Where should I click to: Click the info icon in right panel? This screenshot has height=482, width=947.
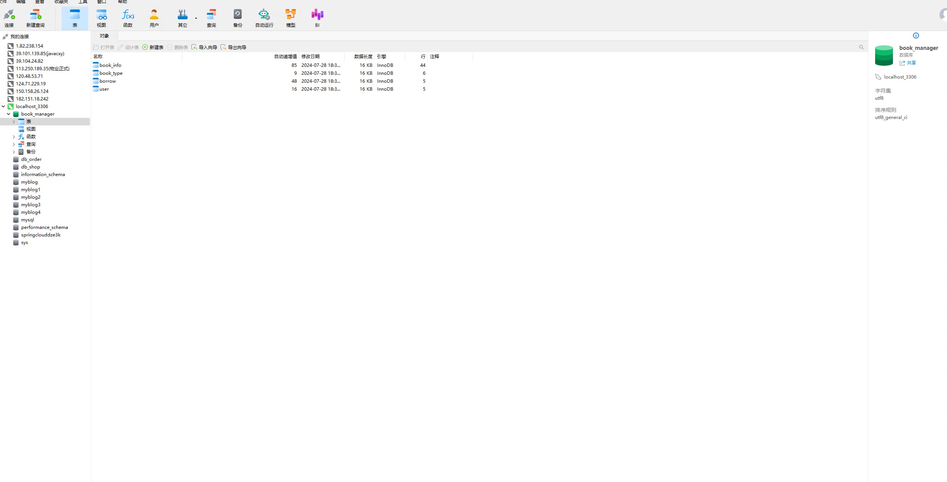point(916,36)
